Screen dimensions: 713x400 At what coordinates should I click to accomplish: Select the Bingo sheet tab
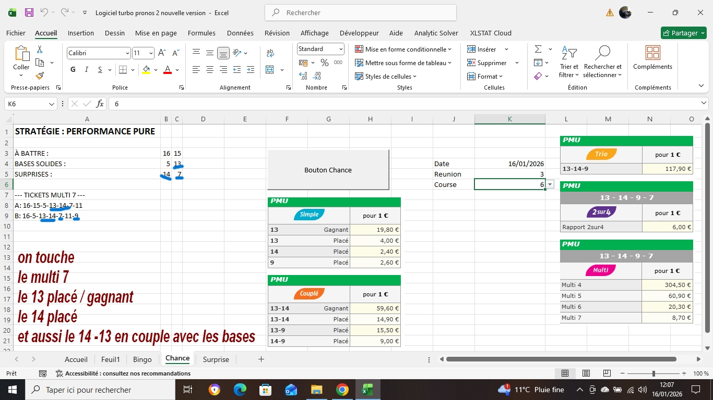point(142,359)
